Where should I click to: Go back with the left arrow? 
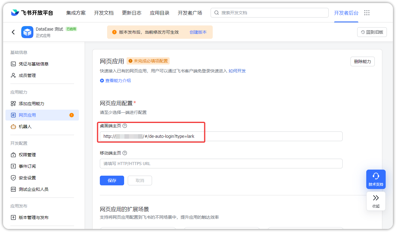[x=13, y=32]
